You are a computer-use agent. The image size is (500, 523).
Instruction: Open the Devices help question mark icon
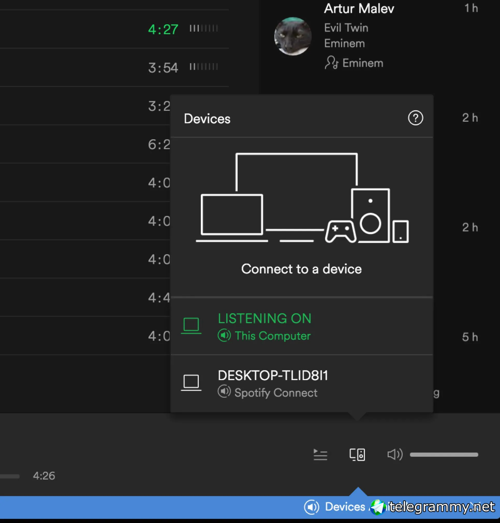pos(415,118)
